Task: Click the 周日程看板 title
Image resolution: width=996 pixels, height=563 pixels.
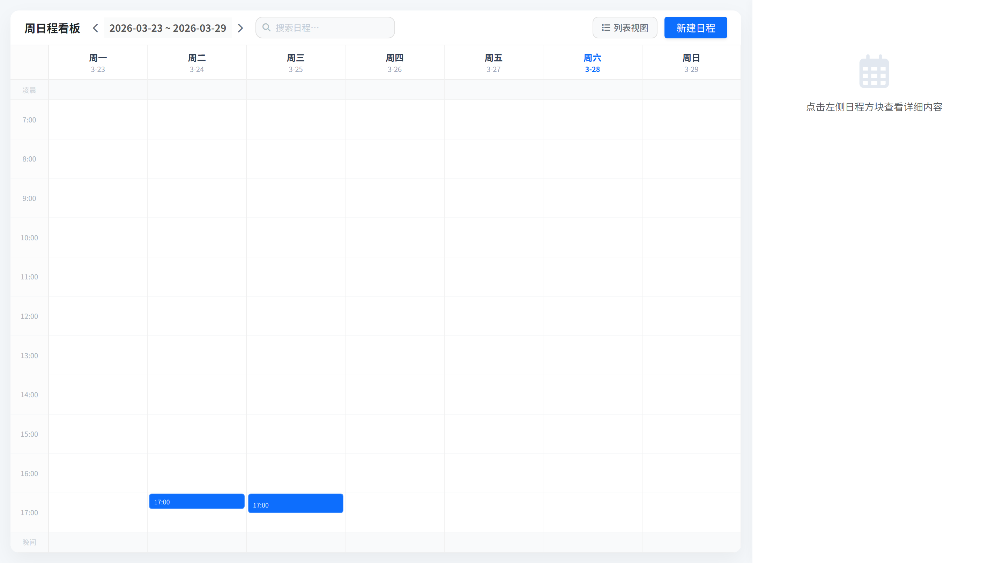Action: point(52,28)
